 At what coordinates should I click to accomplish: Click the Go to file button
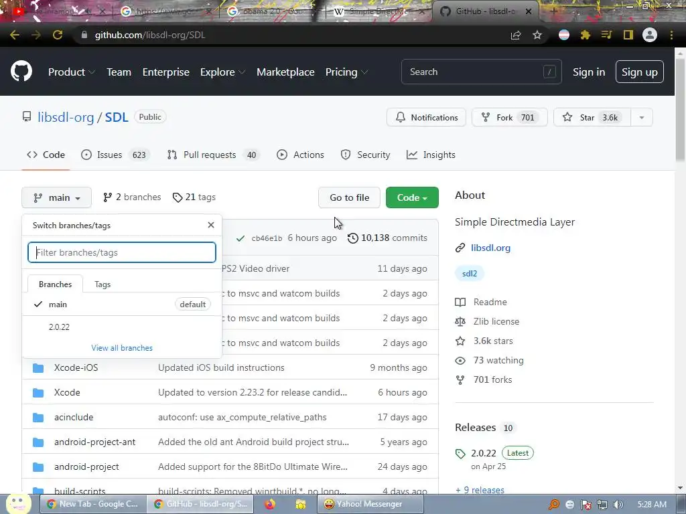point(349,197)
